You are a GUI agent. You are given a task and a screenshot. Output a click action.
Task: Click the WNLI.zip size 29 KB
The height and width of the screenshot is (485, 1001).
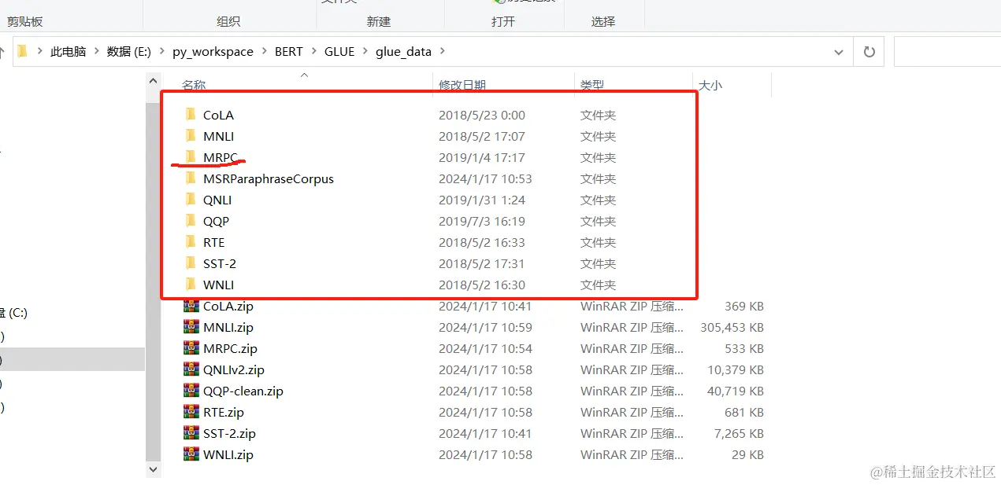(x=747, y=454)
